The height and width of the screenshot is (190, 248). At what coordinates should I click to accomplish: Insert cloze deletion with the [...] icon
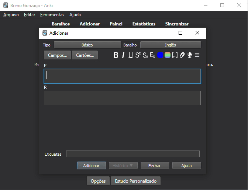tap(175, 55)
